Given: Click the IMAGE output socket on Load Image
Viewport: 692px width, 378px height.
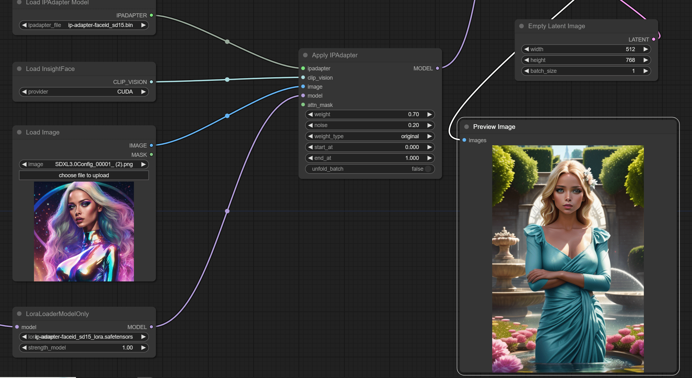Looking at the screenshot, I should [x=151, y=145].
